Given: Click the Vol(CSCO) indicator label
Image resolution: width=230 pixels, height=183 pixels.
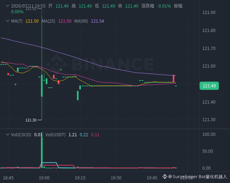Looking at the screenshot, I should tap(21, 135).
